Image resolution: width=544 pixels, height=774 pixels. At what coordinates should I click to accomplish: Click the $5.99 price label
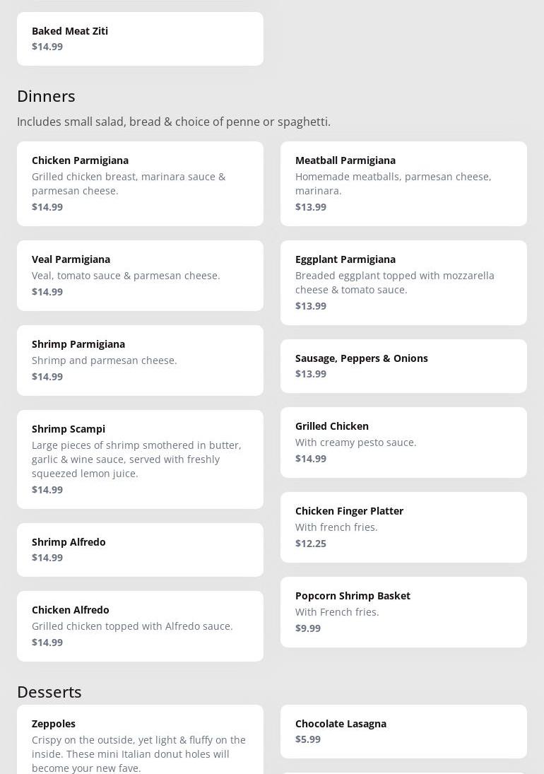pos(308,739)
